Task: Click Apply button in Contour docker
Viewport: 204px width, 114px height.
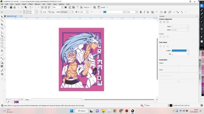Action: tap(178, 81)
